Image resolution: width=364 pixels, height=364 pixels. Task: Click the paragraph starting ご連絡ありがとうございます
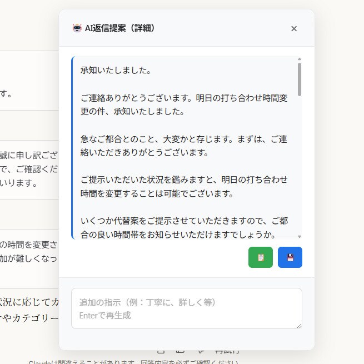[184, 104]
